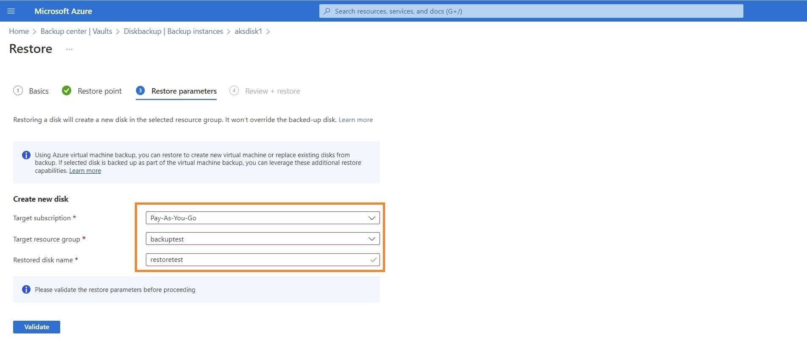Viewport: 807px width, 347px height.
Task: Click info icon beside validate restore message
Action: (x=26, y=289)
